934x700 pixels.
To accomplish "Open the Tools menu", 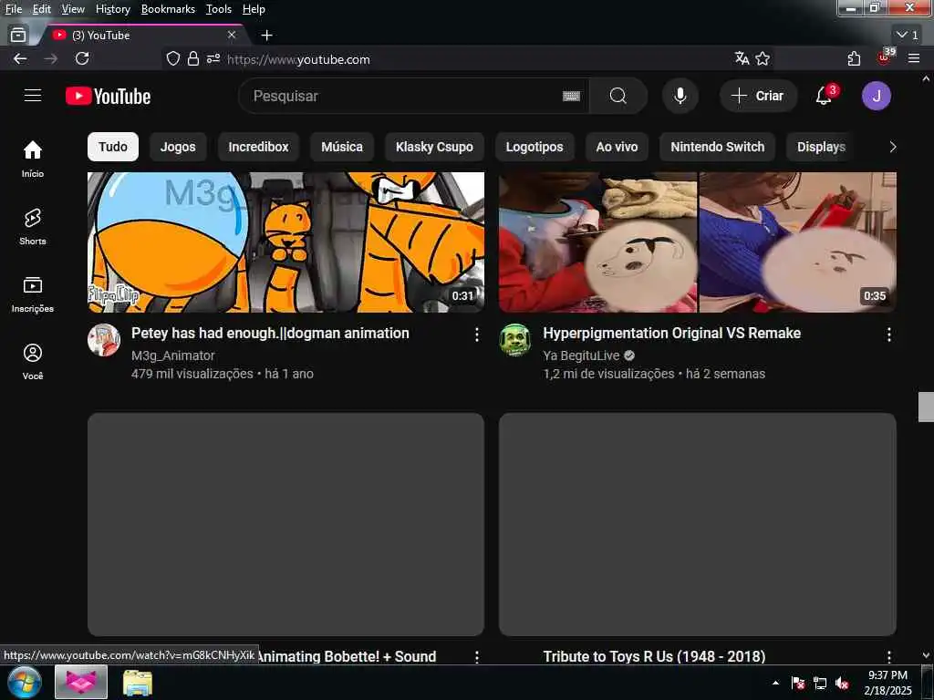I will click(x=219, y=9).
